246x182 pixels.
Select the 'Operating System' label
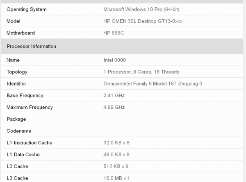click(x=27, y=9)
